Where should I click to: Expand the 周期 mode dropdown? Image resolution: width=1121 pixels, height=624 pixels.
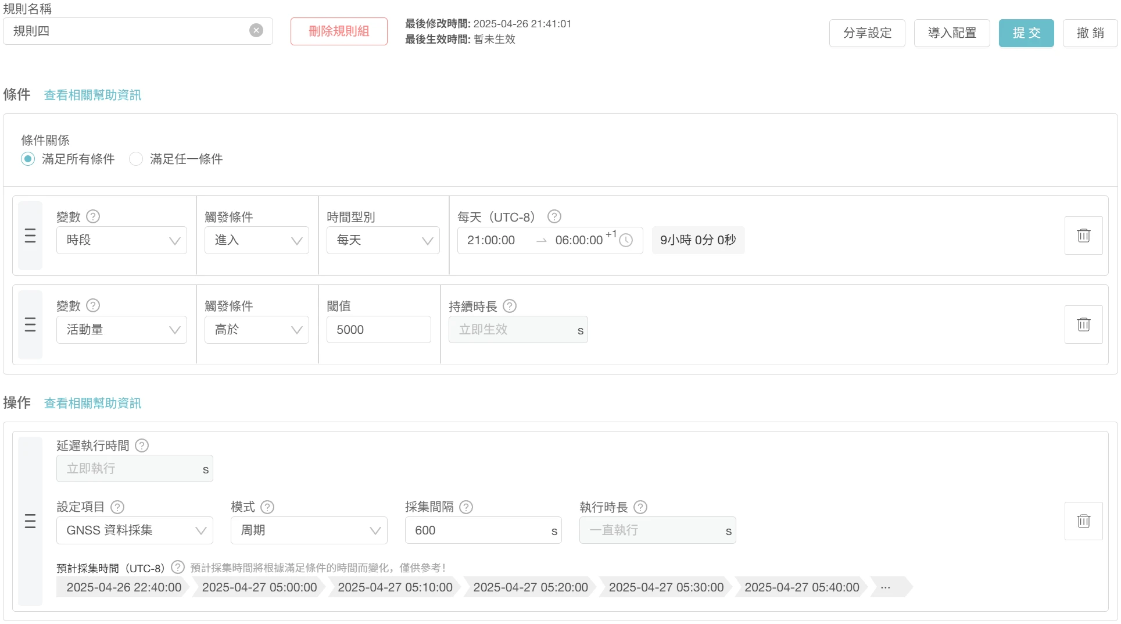point(309,530)
